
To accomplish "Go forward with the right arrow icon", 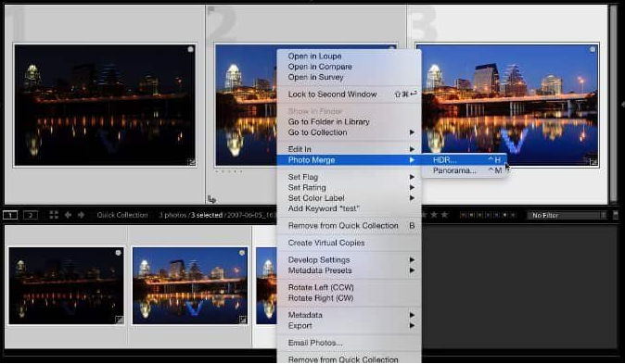I will tap(82, 215).
